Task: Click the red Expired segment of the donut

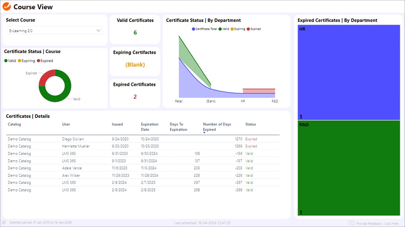Action: (x=47, y=76)
